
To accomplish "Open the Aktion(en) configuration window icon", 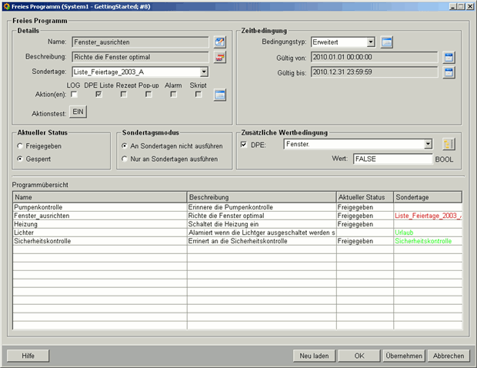I will (x=219, y=95).
